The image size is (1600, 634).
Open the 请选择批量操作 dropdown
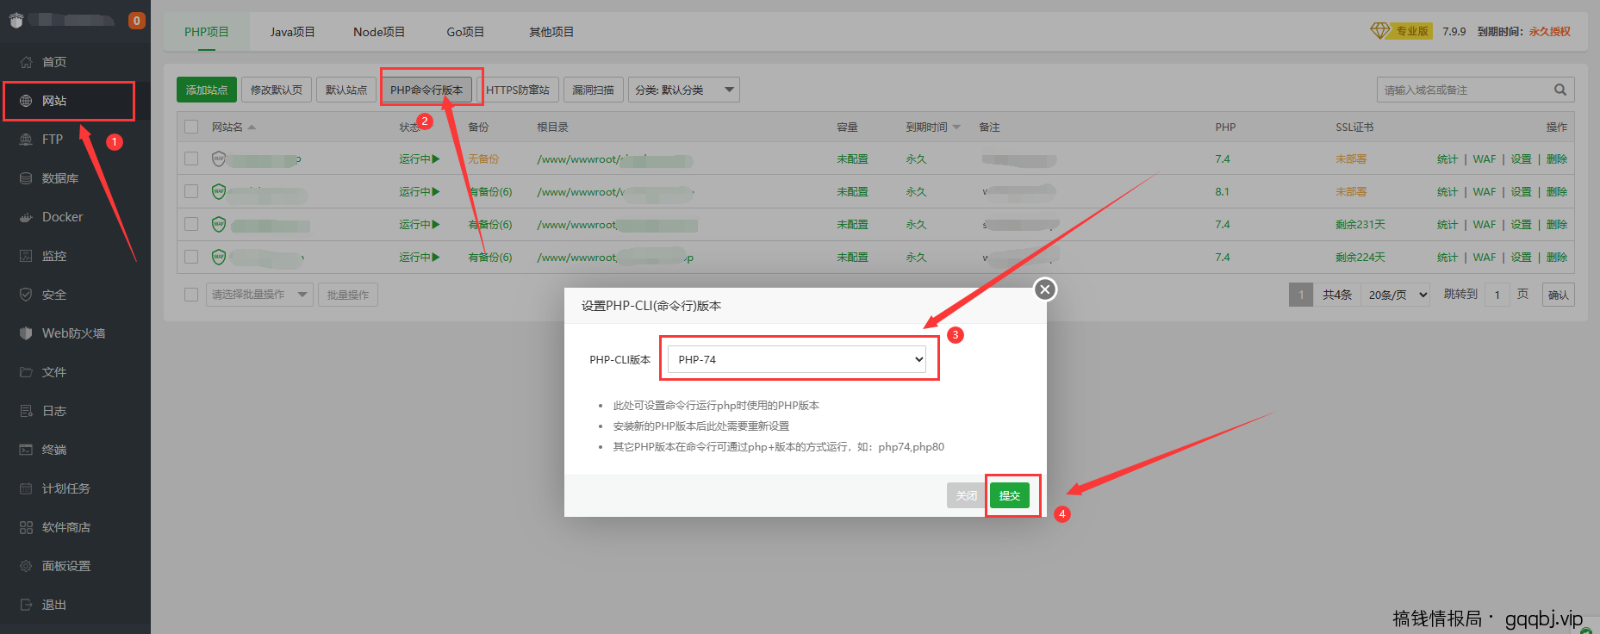point(259,295)
